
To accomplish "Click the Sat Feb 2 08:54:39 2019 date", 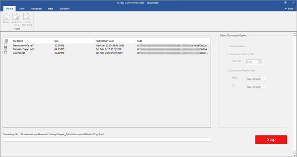I will coord(109,53).
